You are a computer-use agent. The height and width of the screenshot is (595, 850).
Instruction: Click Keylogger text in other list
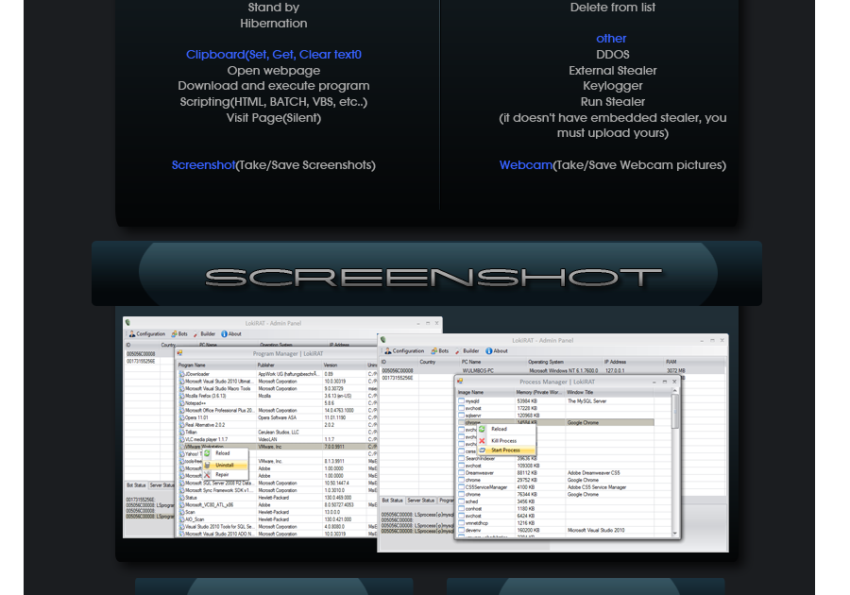pyautogui.click(x=613, y=86)
